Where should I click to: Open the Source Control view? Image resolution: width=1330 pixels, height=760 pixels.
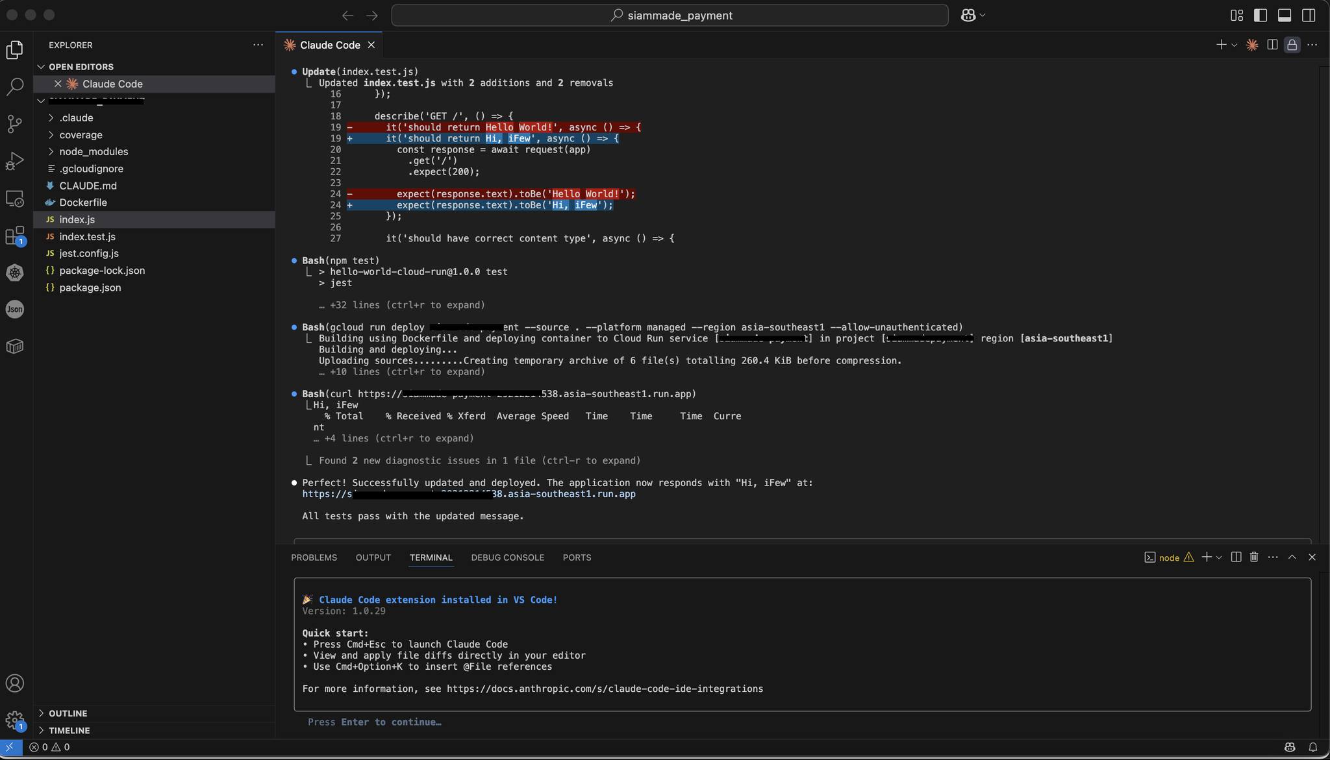pyautogui.click(x=14, y=123)
